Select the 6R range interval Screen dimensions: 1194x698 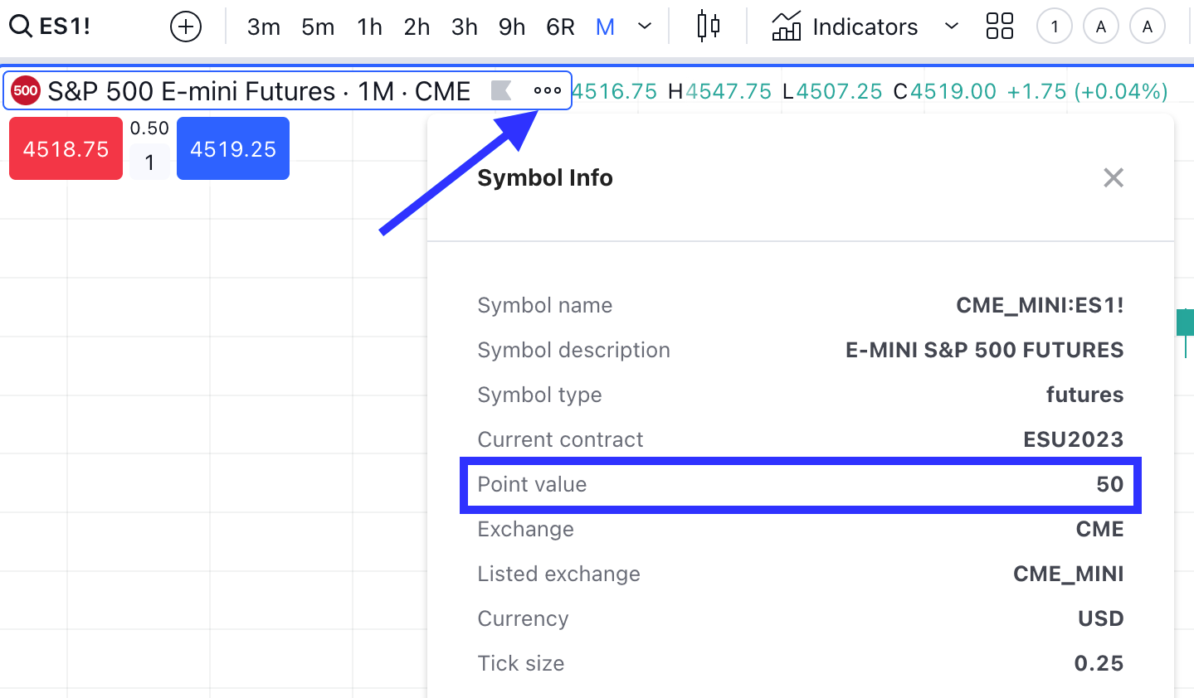(x=560, y=27)
